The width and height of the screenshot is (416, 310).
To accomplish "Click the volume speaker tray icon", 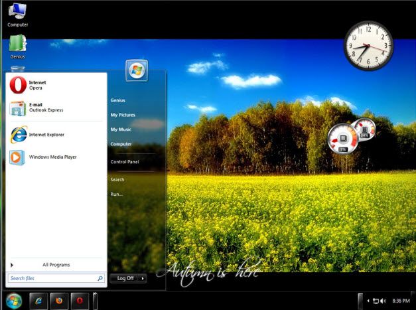I will click(383, 301).
